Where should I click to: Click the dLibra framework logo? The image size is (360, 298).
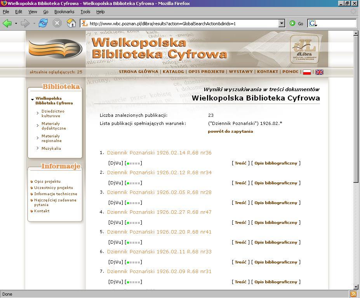304,49
